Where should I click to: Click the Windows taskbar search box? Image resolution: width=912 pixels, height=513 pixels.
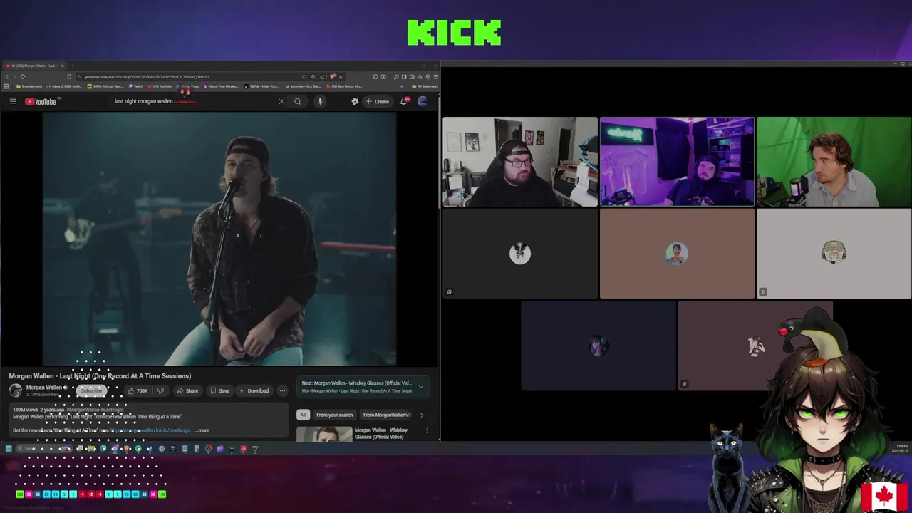pyautogui.click(x=44, y=449)
